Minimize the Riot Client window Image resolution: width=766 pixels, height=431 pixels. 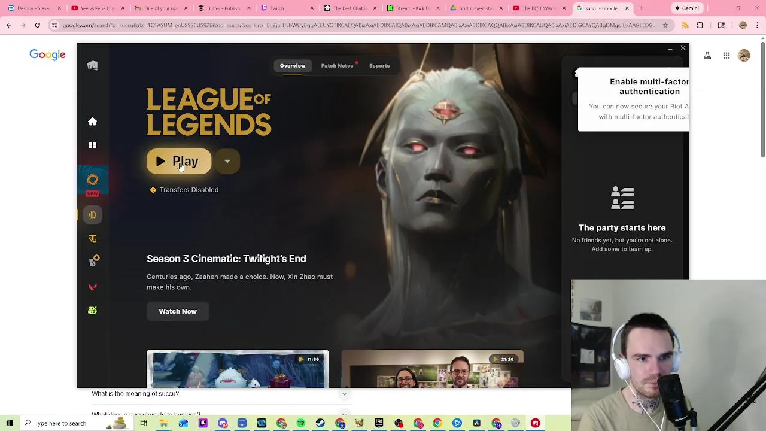(x=670, y=48)
